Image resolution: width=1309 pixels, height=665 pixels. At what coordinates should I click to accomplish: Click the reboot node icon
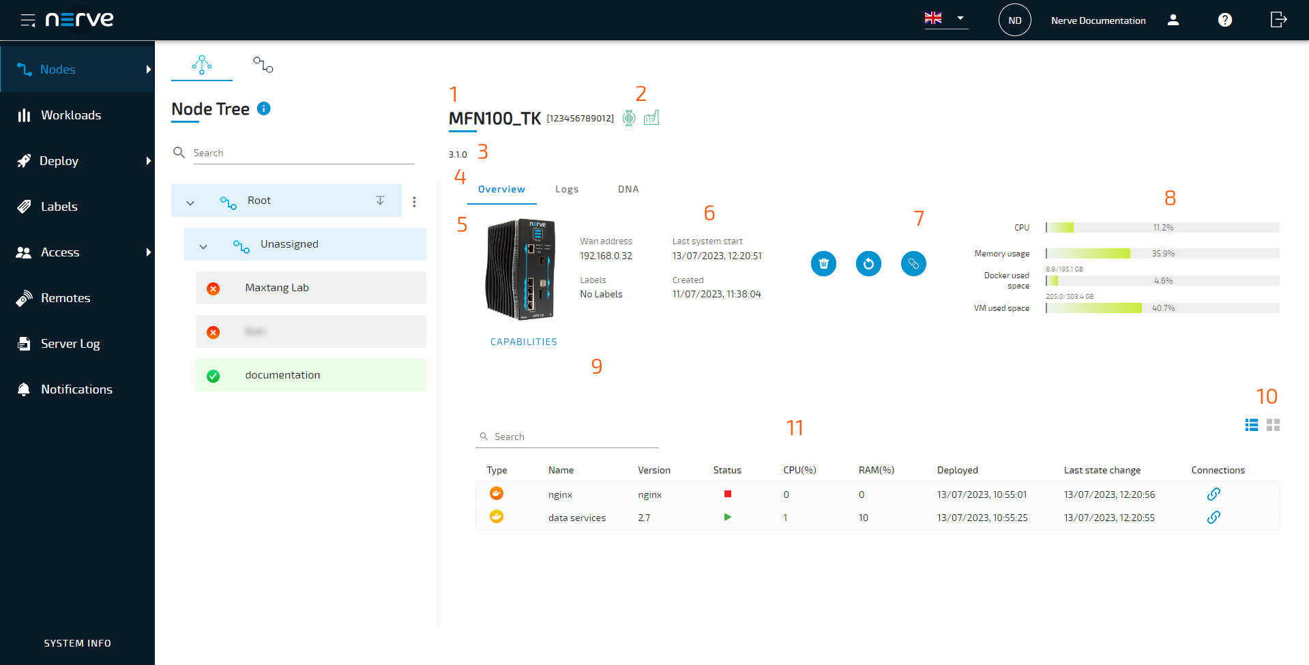click(x=868, y=263)
